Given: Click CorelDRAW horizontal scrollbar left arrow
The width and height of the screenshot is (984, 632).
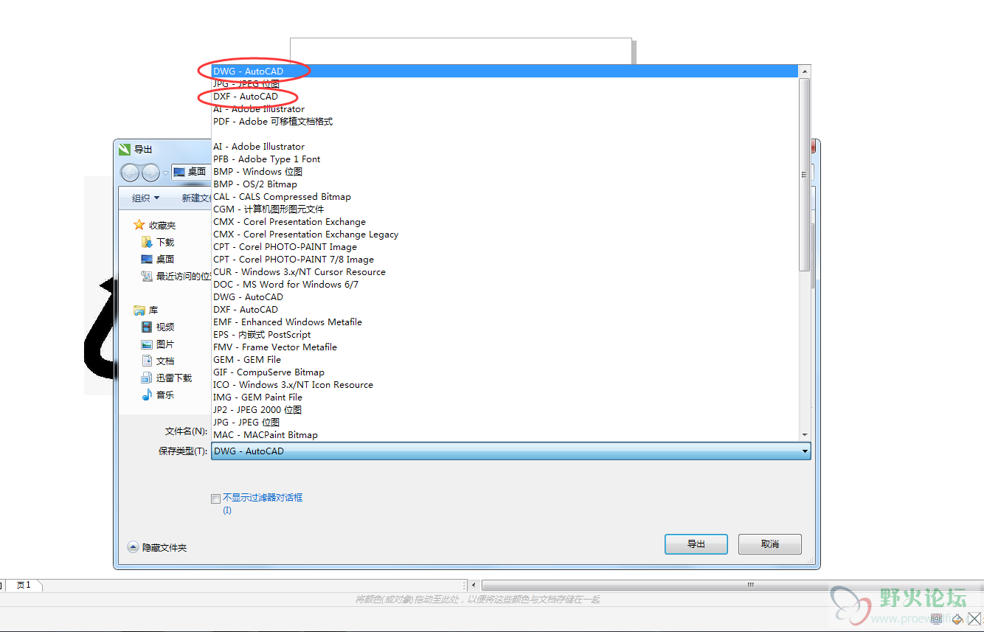Looking at the screenshot, I should click(474, 586).
